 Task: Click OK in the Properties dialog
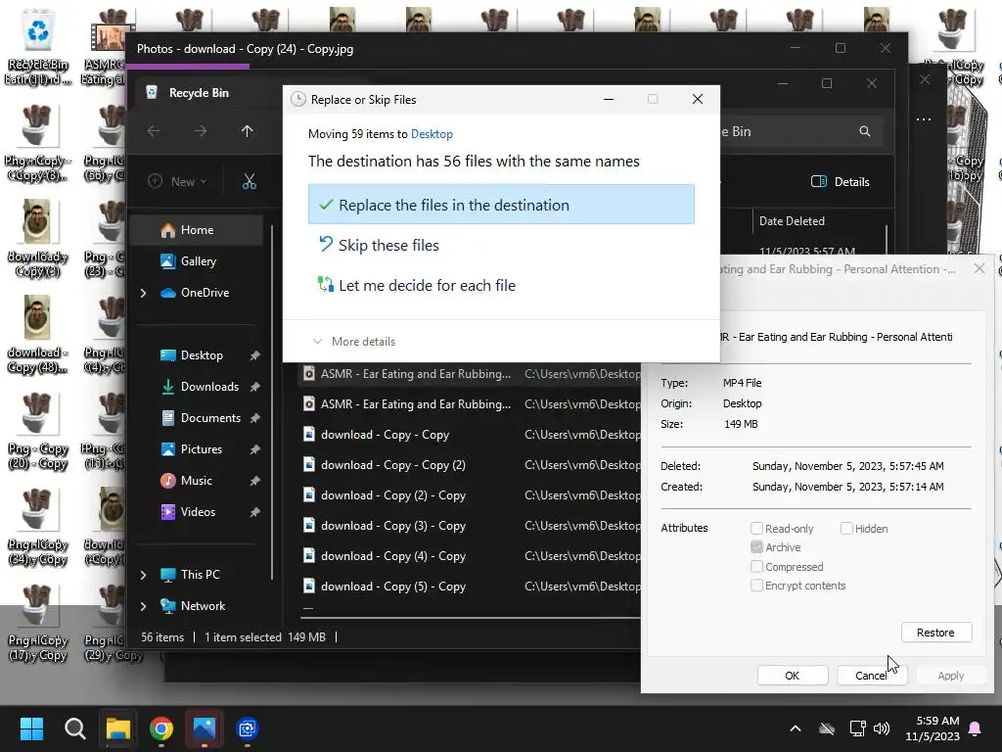pyautogui.click(x=793, y=676)
